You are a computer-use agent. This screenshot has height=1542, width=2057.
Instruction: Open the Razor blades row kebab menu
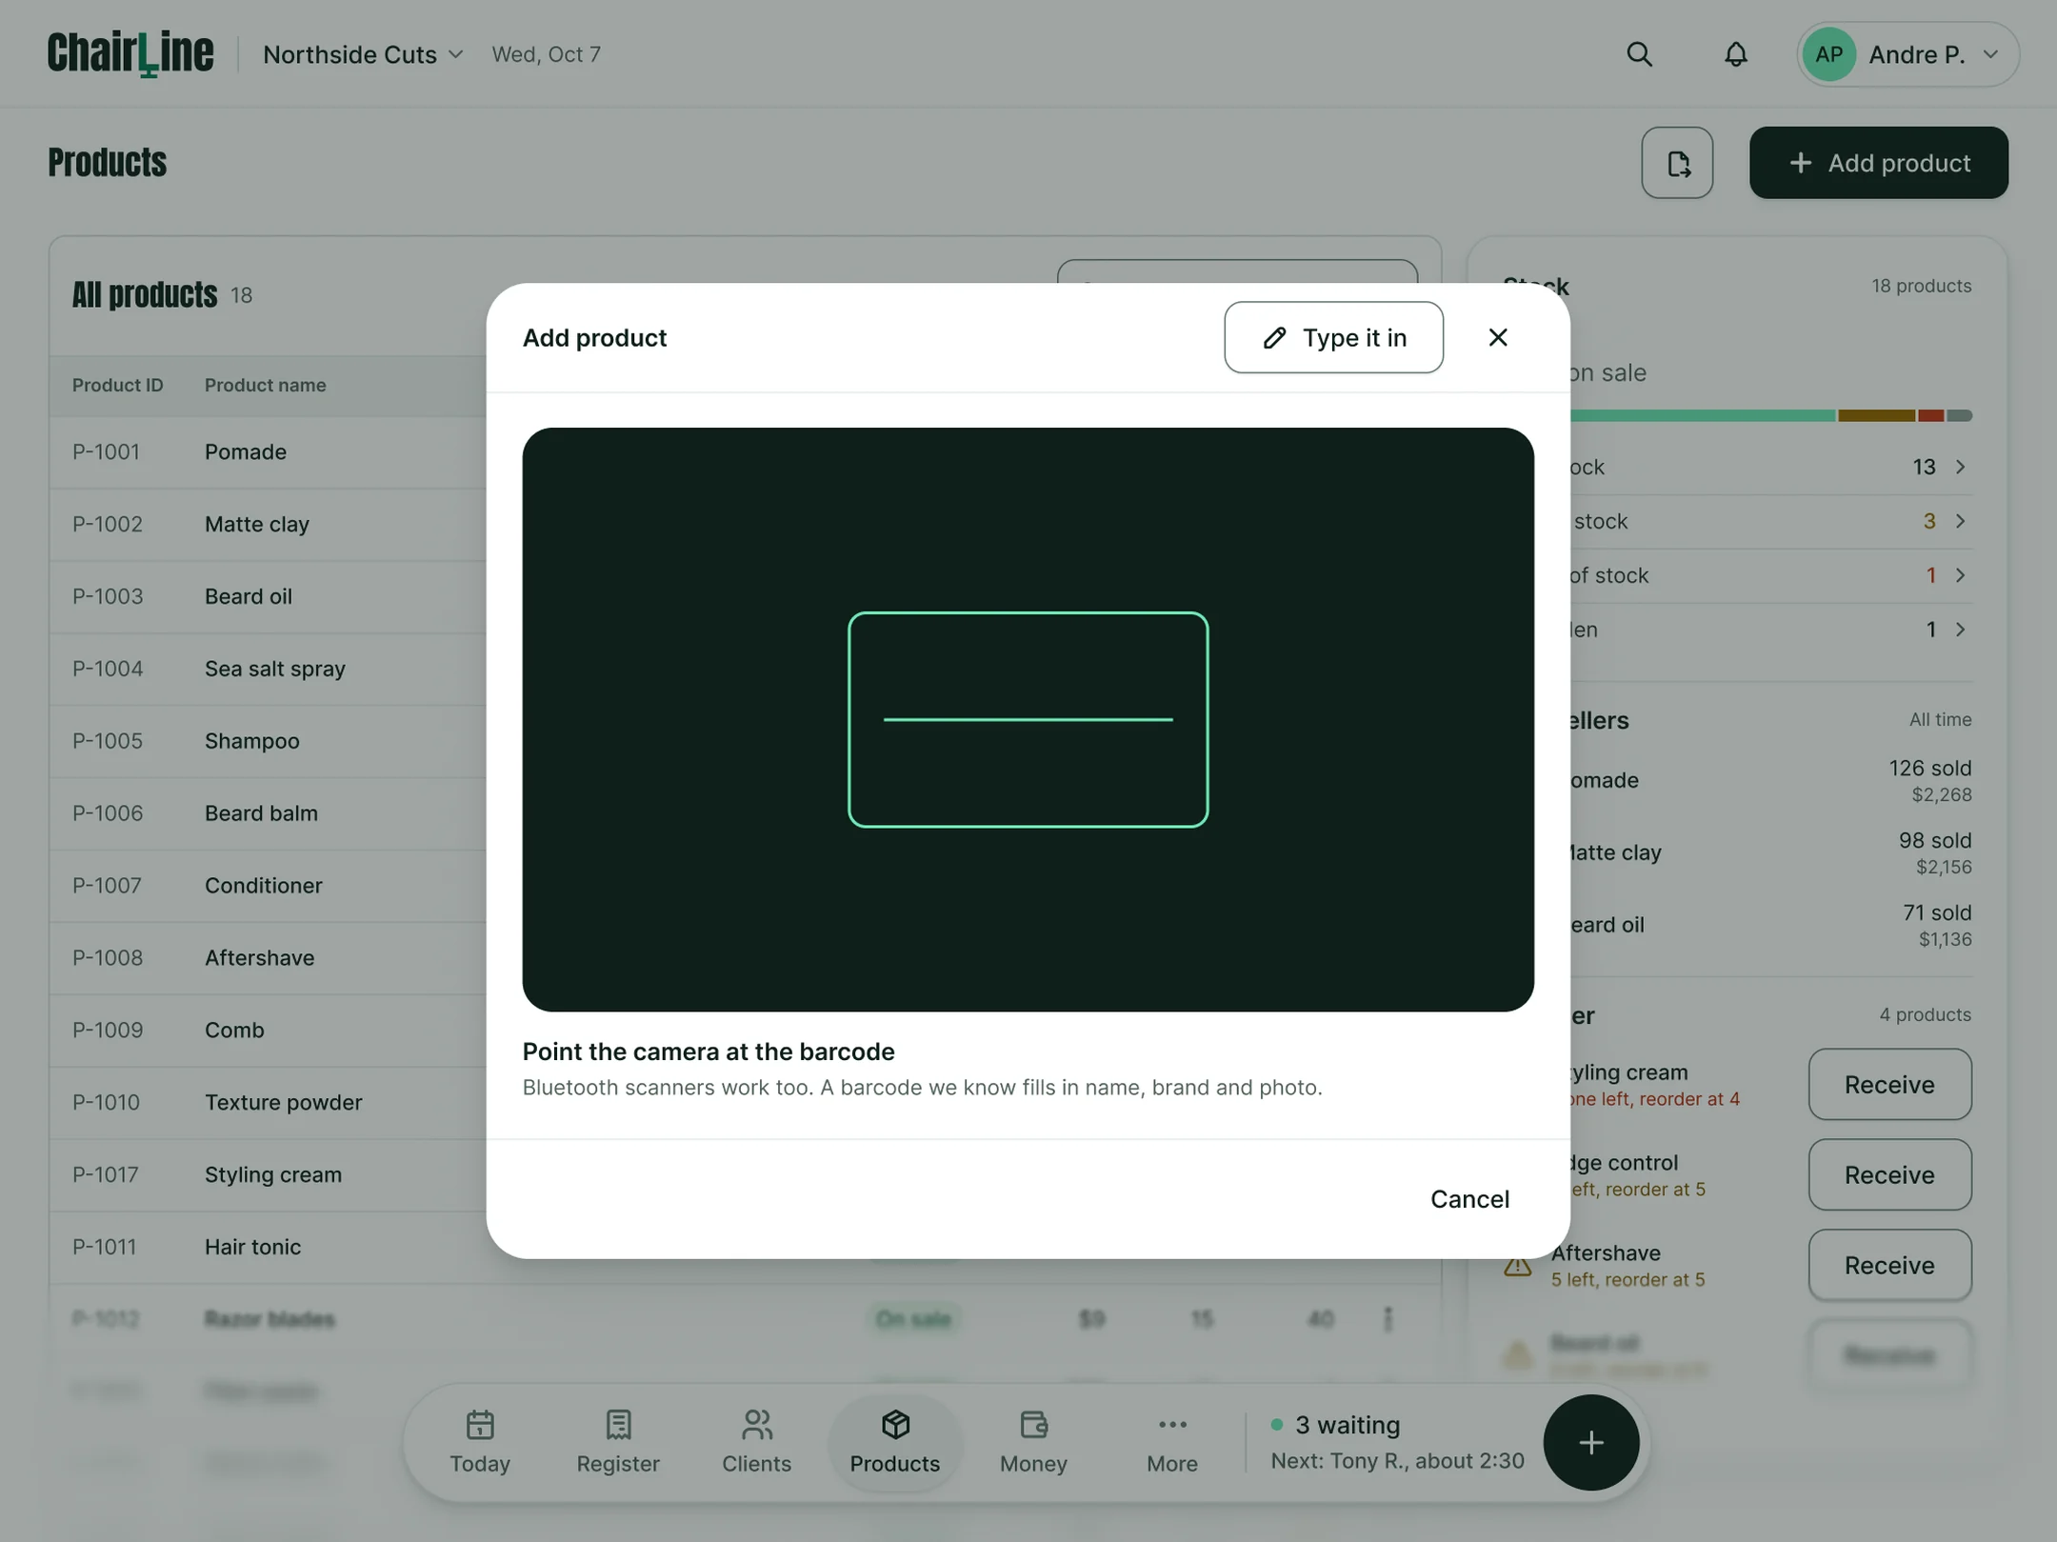(x=1388, y=1318)
